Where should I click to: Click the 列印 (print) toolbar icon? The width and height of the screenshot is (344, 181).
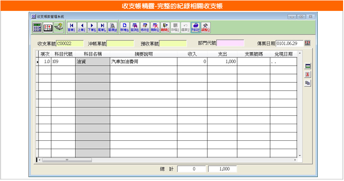(196, 27)
